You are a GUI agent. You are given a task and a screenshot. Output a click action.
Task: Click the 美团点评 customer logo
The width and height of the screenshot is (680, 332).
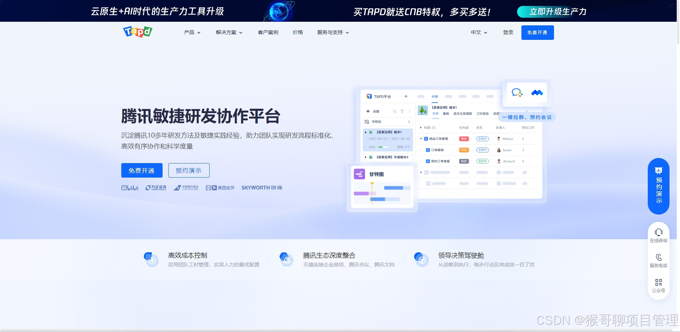click(220, 187)
